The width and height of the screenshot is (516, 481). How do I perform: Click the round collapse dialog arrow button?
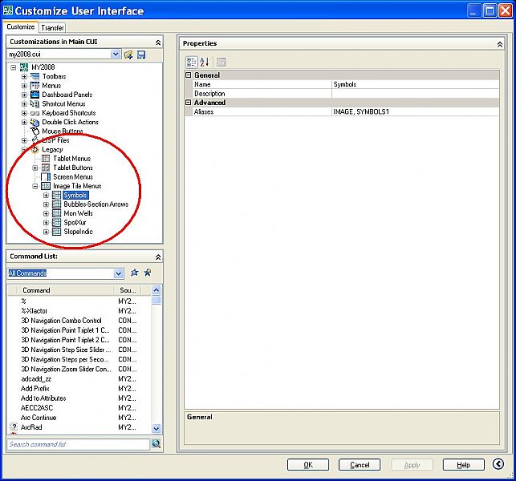[x=498, y=464]
